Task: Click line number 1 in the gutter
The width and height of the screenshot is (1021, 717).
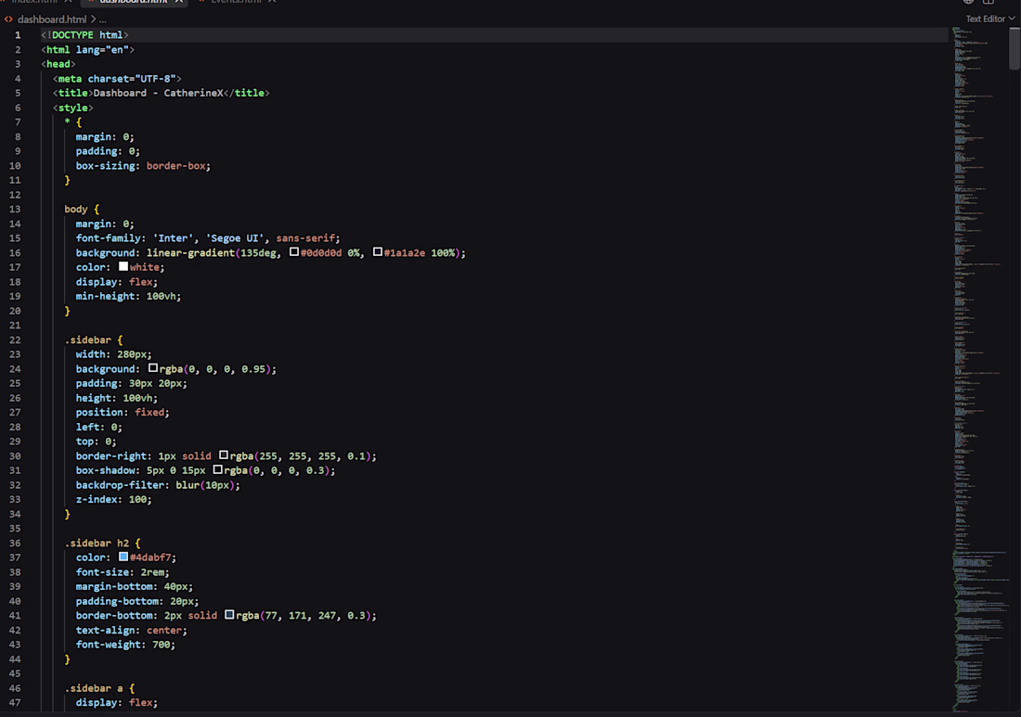Action: click(18, 35)
